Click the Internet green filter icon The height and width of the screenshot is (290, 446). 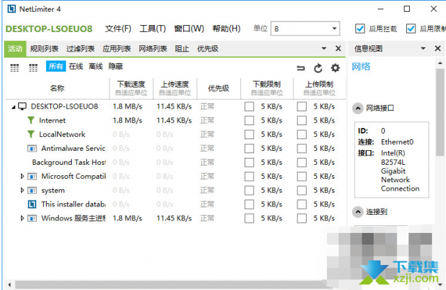tap(30, 120)
